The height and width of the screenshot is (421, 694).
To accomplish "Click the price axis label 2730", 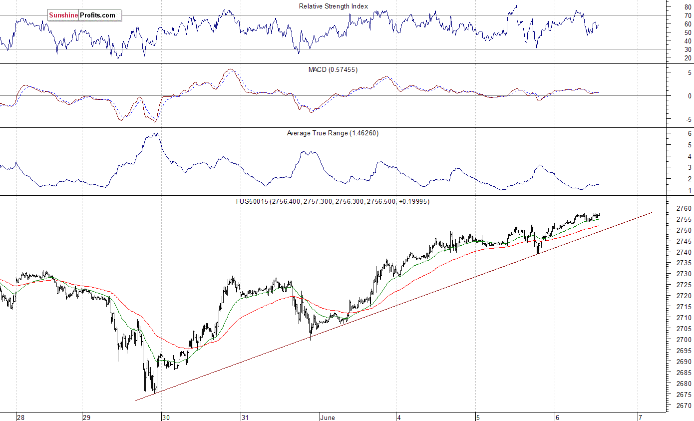I will (x=684, y=274).
